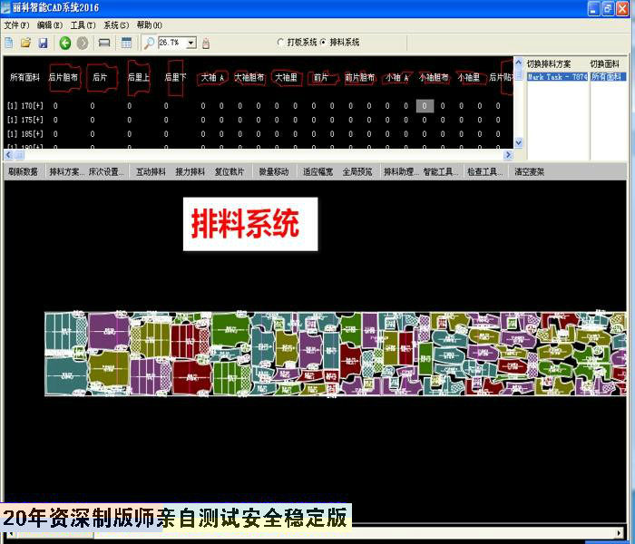Image resolution: width=635 pixels, height=544 pixels.
Task: Open 排料助理... button
Action: 400,171
